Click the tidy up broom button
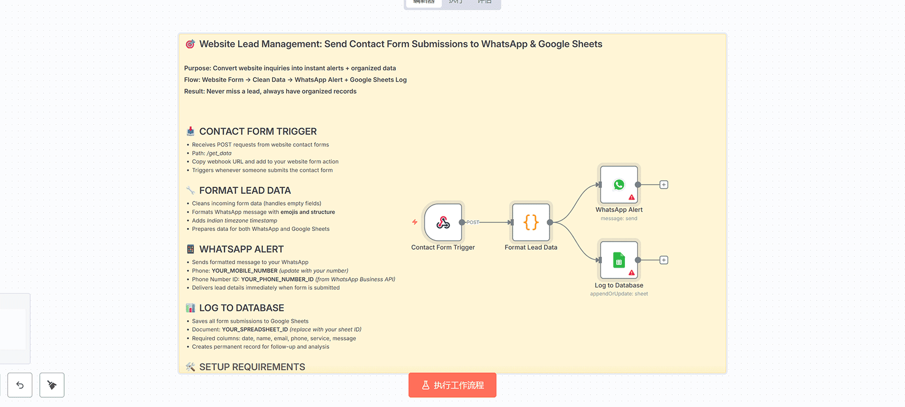 coord(52,385)
